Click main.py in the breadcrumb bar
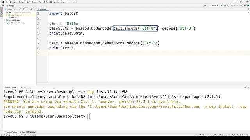The width and height of the screenshot is (250, 140). point(11,5)
